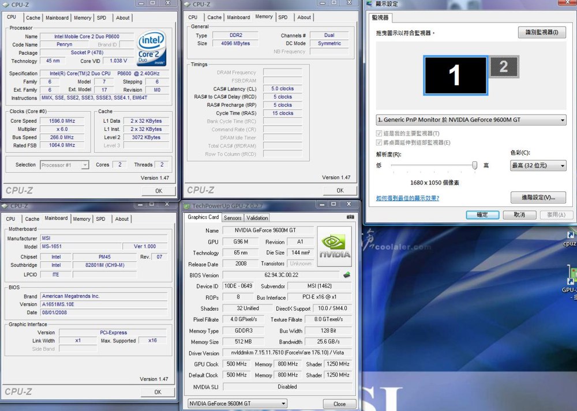Click the GPU-Z Driver Version value

click(287, 353)
